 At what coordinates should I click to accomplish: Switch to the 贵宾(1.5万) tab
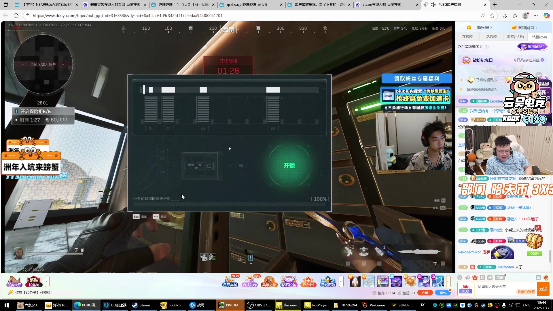515,37
